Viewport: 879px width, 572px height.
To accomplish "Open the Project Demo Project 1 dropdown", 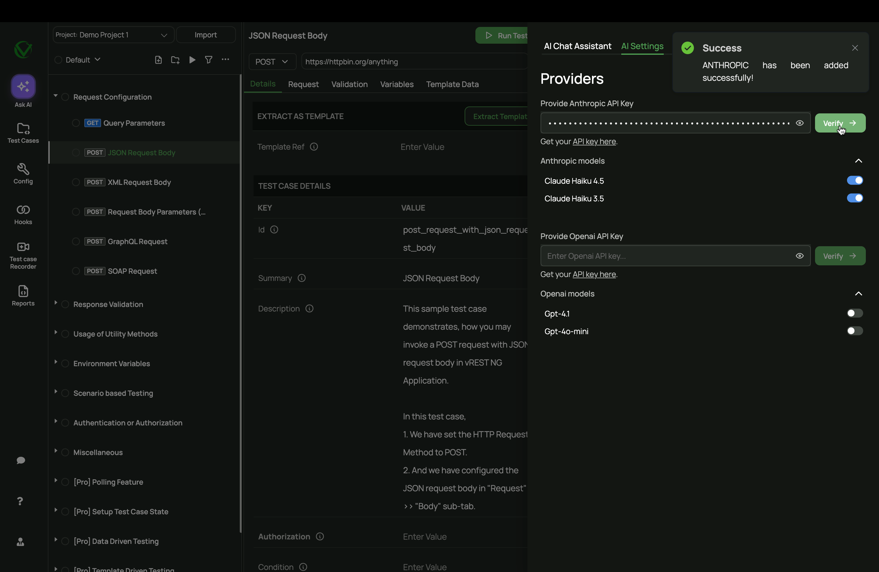I will (113, 35).
